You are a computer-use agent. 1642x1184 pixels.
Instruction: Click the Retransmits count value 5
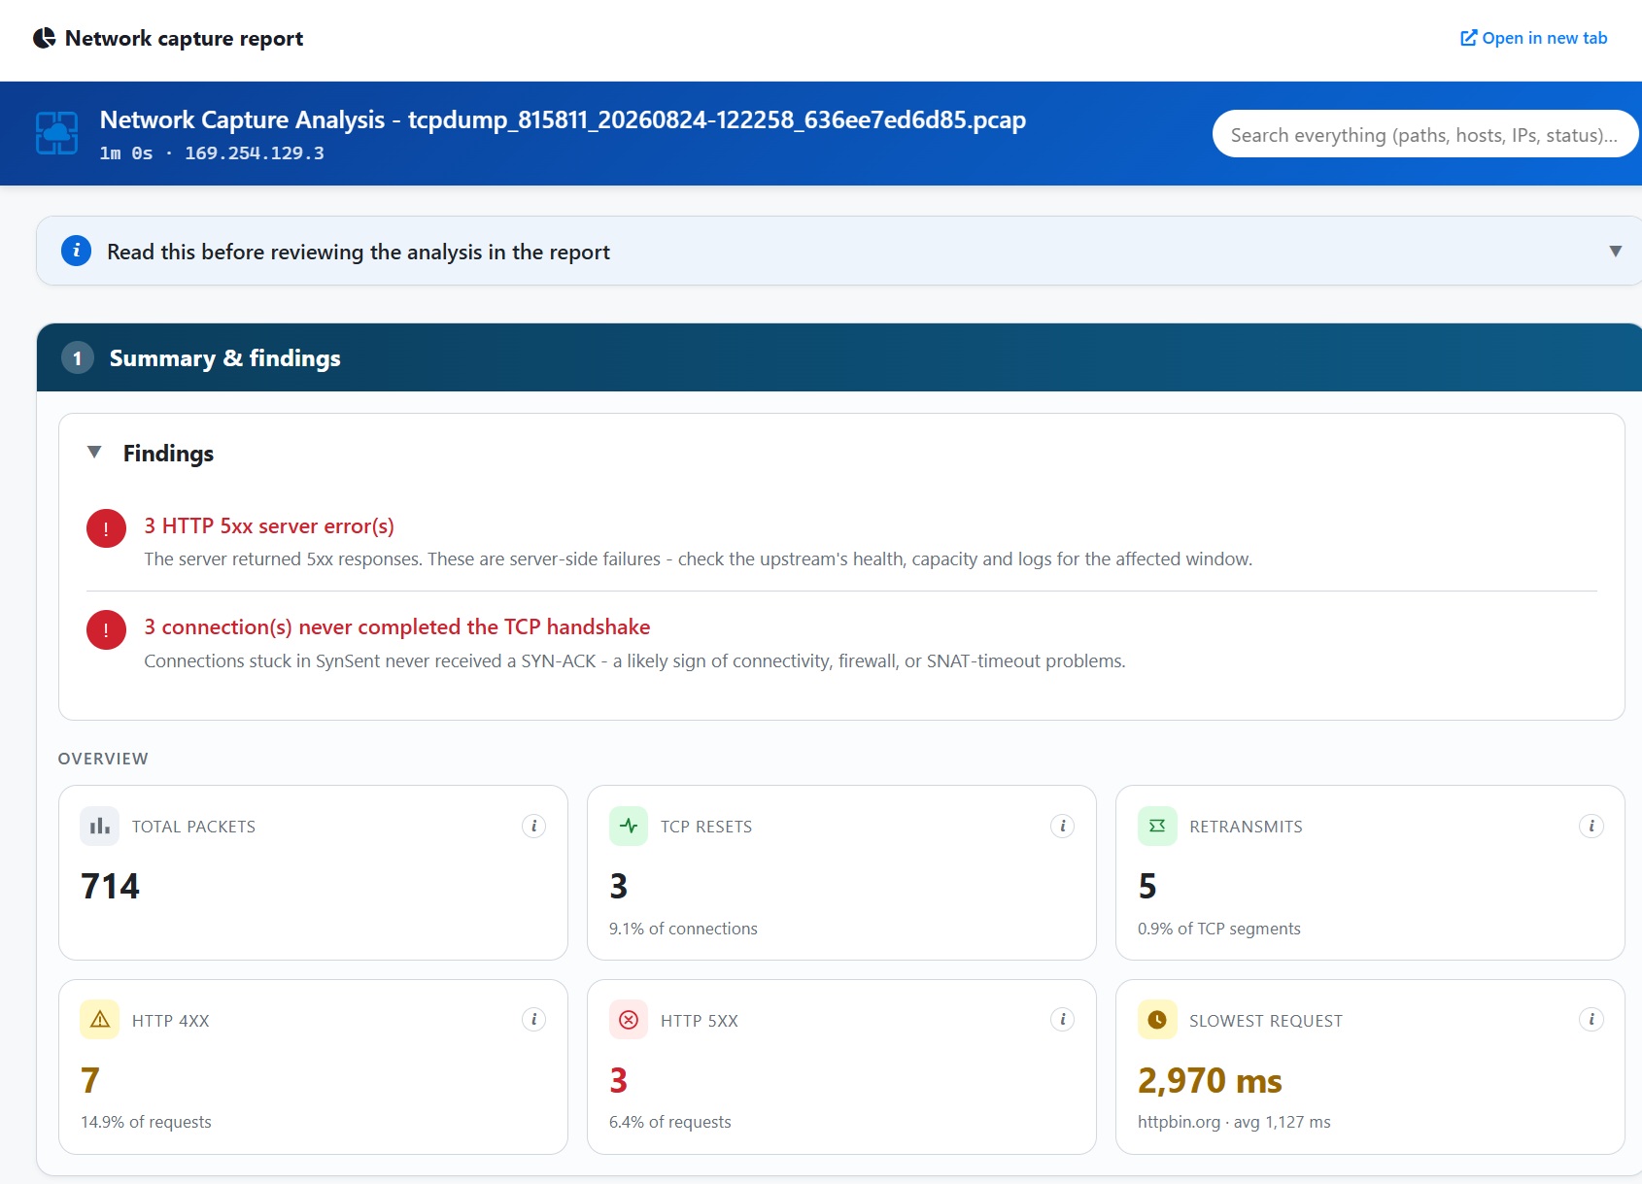(1146, 886)
